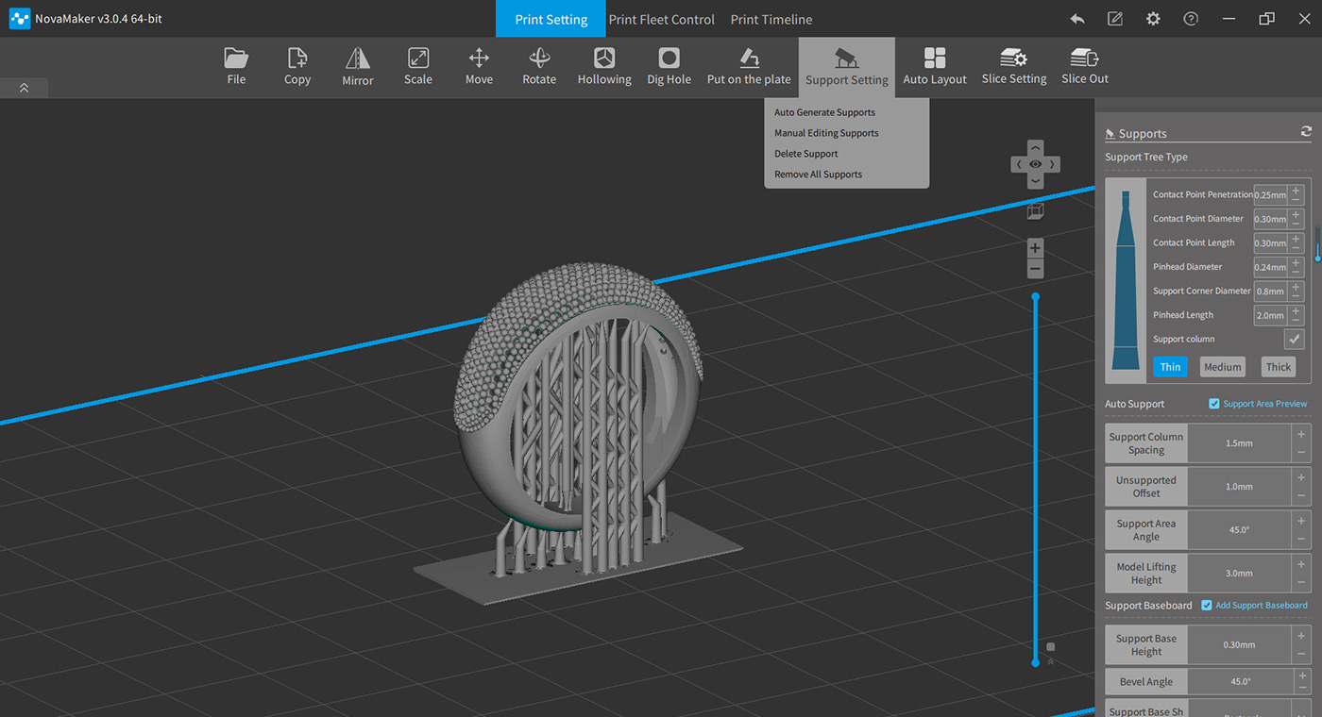Activate the Move tool

click(479, 66)
